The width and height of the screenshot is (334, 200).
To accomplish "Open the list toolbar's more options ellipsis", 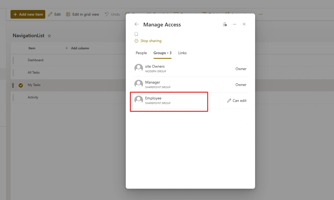I will [260, 14].
